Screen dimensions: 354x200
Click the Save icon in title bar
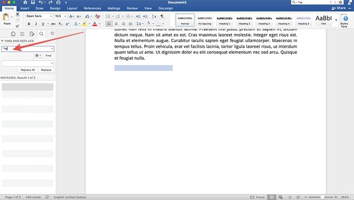(32, 3)
